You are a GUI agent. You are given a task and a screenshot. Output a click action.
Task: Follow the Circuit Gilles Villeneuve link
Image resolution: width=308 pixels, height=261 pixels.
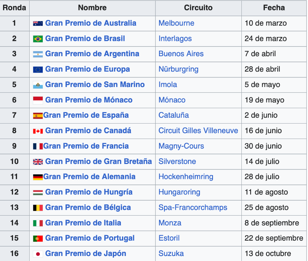198,130
